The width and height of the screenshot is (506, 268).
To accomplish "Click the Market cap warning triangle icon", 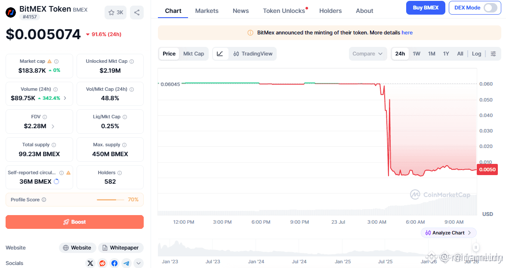I will click(x=49, y=61).
